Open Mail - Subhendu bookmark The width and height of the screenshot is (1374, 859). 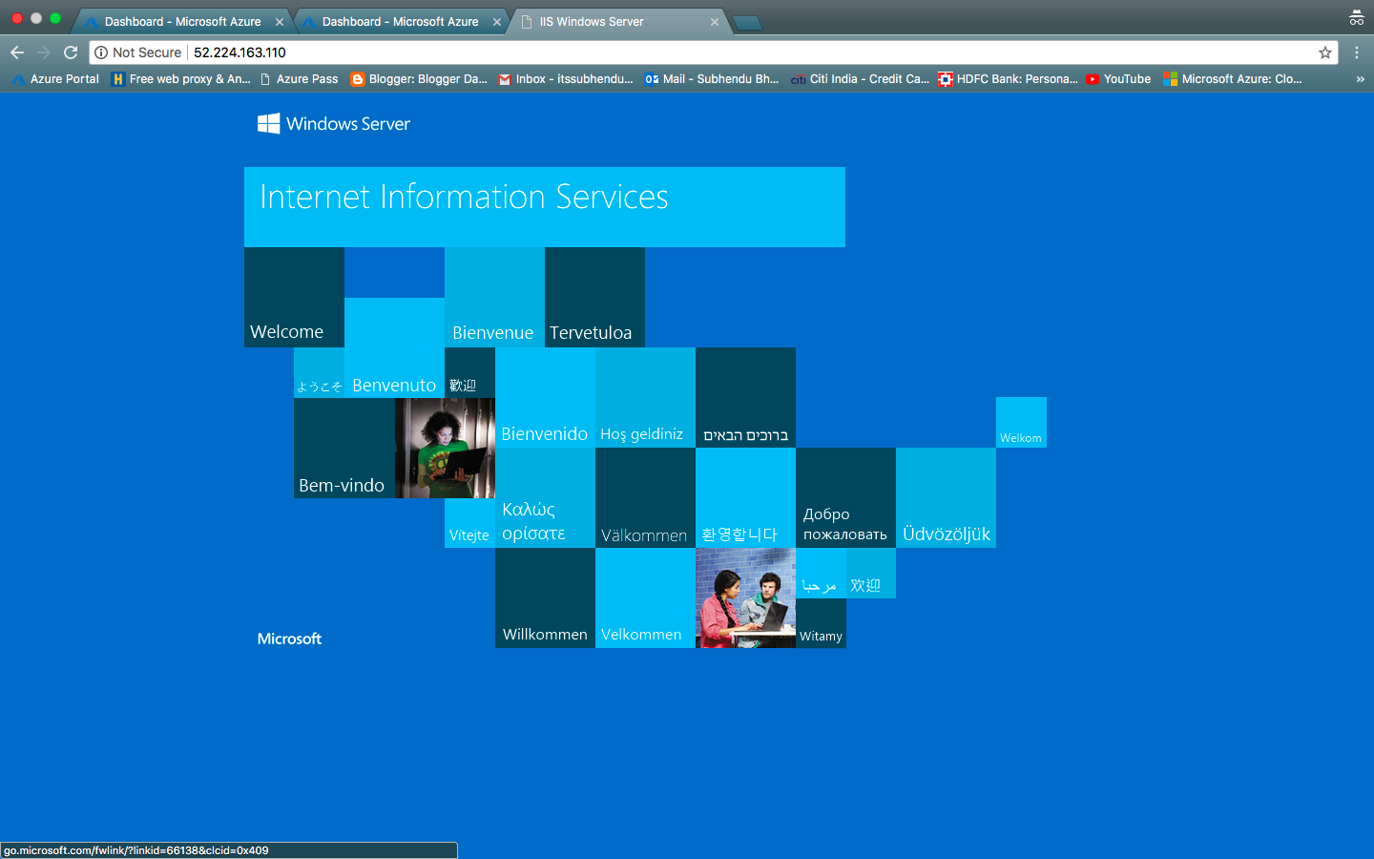(712, 79)
